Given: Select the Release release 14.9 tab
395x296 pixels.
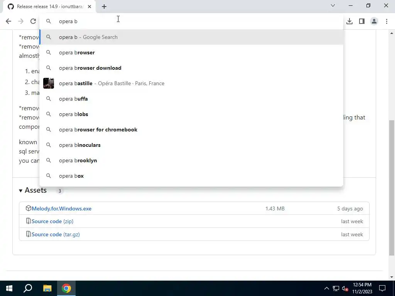Looking at the screenshot, I should coord(50,7).
